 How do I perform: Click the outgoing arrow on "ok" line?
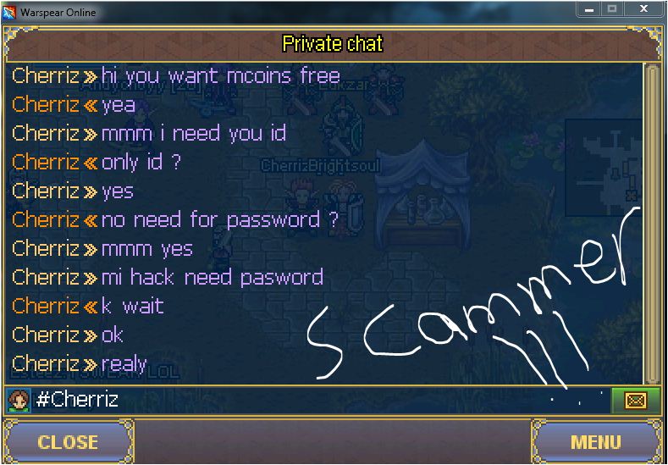(x=90, y=336)
